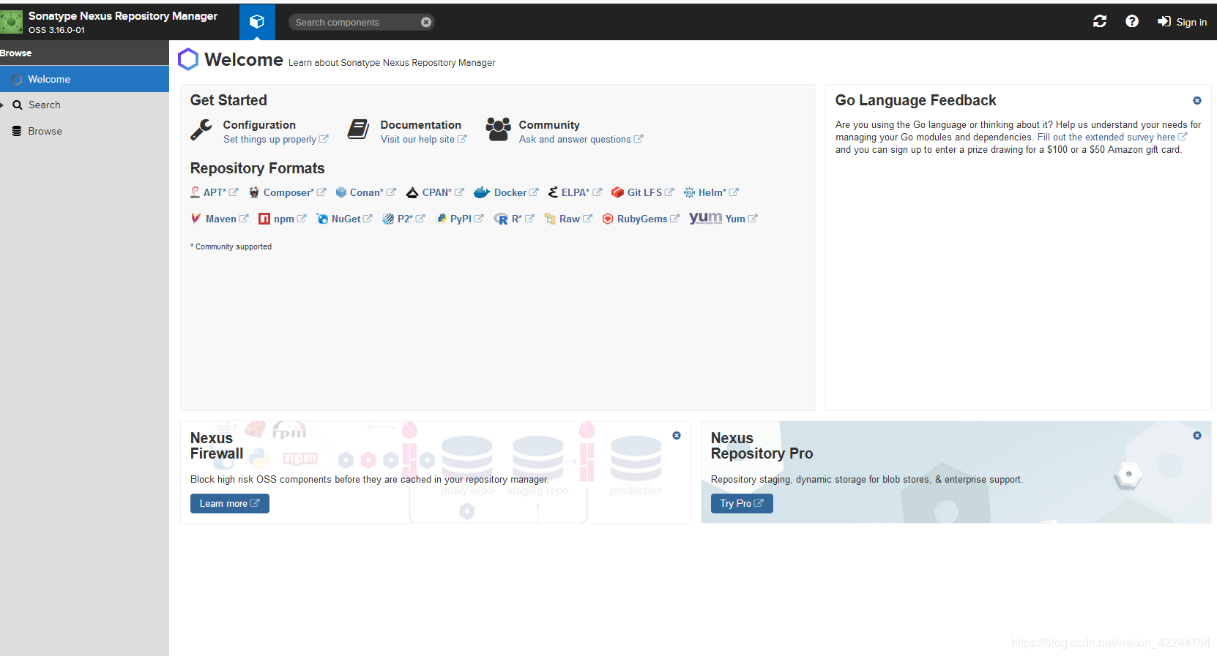Viewport: 1217px width, 656px height.
Task: Select Search in the sidebar
Action: point(84,105)
